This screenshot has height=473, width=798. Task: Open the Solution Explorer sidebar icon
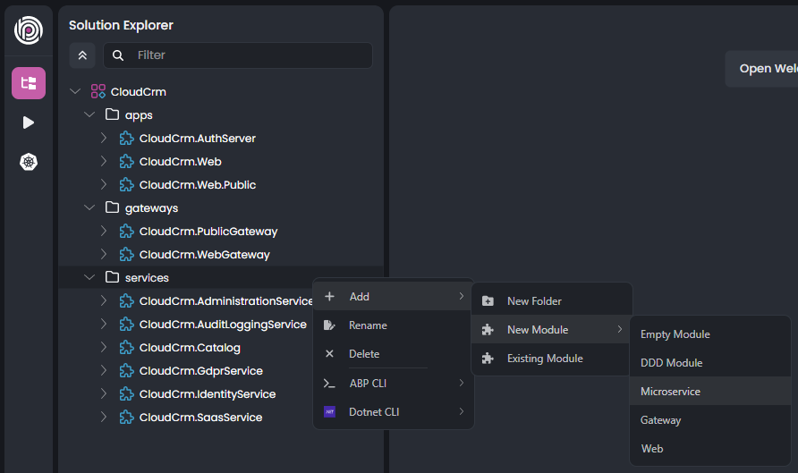[29, 83]
